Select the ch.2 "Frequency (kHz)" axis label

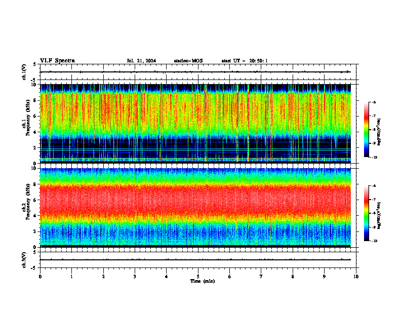[28, 202]
